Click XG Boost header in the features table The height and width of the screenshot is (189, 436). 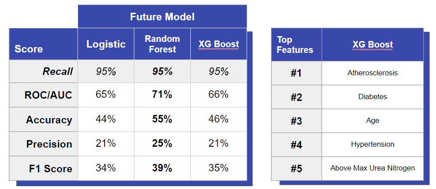[372, 44]
